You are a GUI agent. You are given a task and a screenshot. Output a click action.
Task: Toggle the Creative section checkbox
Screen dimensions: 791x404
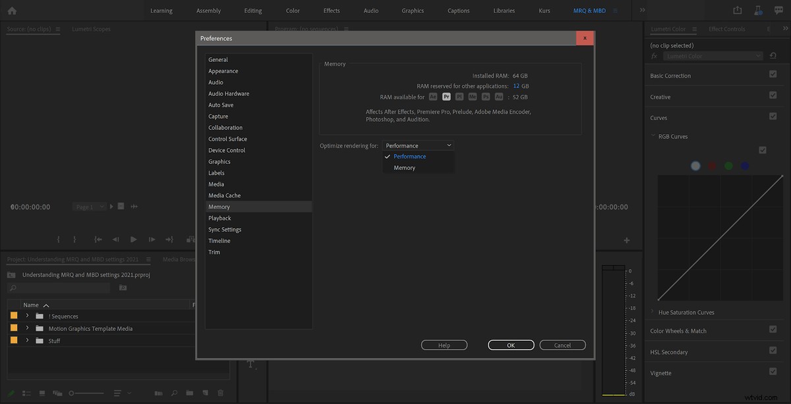pos(773,95)
